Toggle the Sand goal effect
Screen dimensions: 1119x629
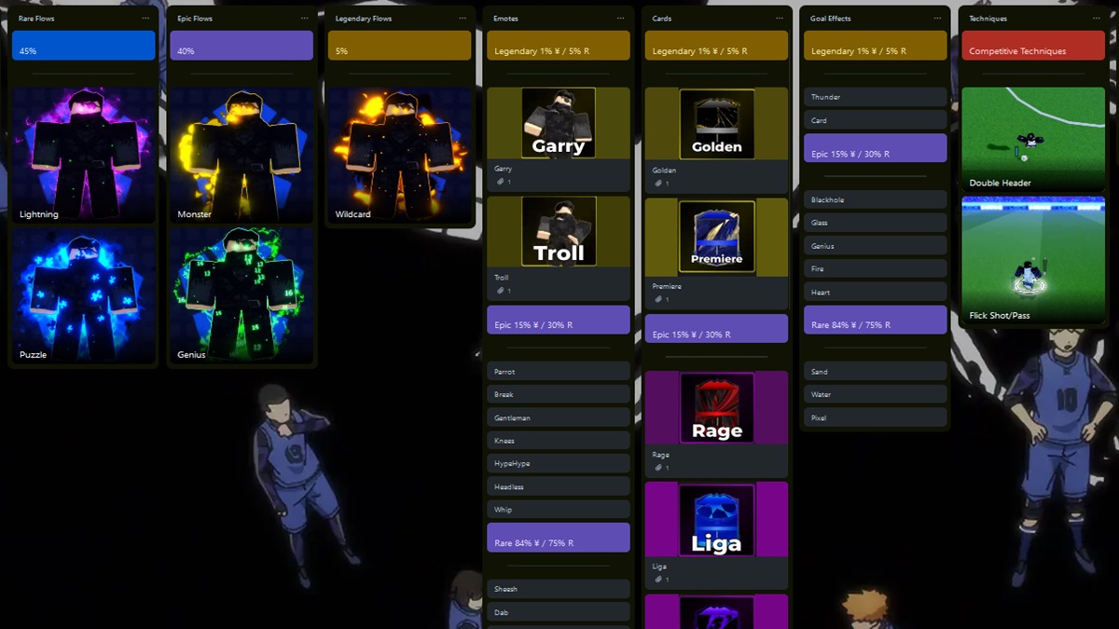875,371
